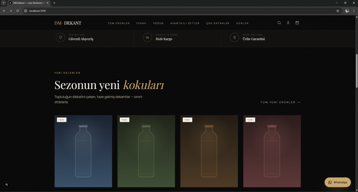358x192 pixels.
Task: Click the Güvenli Alışveriş text
Action: click(81, 39)
